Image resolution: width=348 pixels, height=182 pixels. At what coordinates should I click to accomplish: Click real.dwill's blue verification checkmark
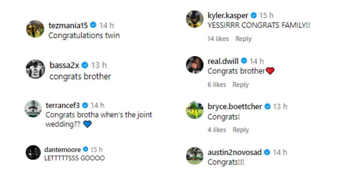pyautogui.click(x=244, y=61)
